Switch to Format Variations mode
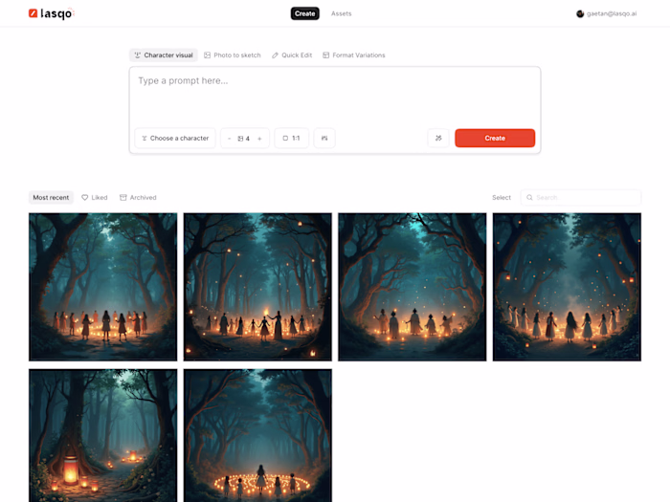 pyautogui.click(x=354, y=55)
